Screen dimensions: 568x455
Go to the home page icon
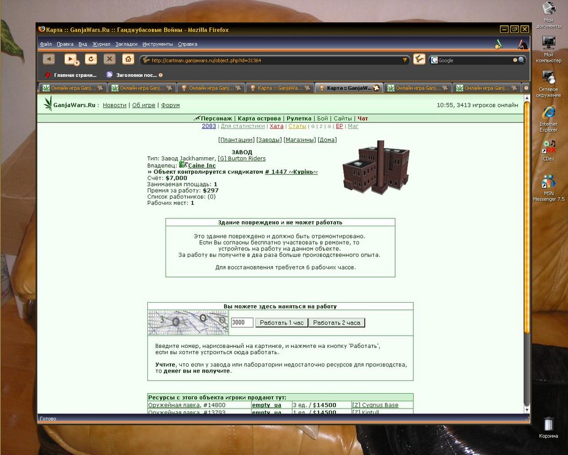coord(128,59)
